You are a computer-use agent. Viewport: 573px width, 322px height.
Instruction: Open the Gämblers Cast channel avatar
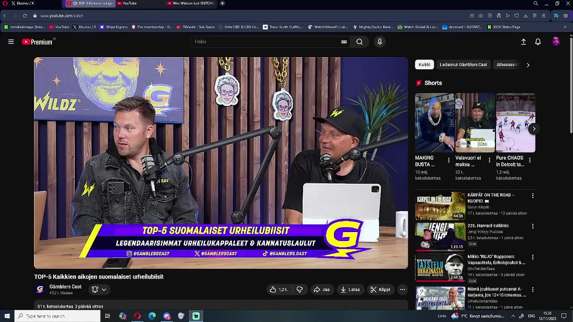click(x=40, y=289)
